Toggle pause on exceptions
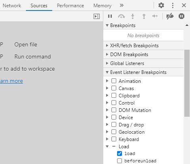 (181, 16)
